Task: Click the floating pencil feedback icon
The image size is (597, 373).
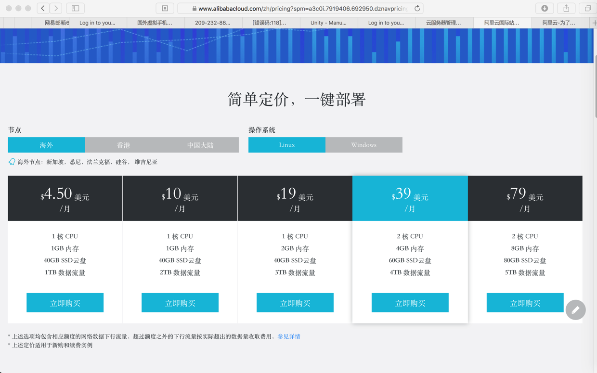Action: 575,310
